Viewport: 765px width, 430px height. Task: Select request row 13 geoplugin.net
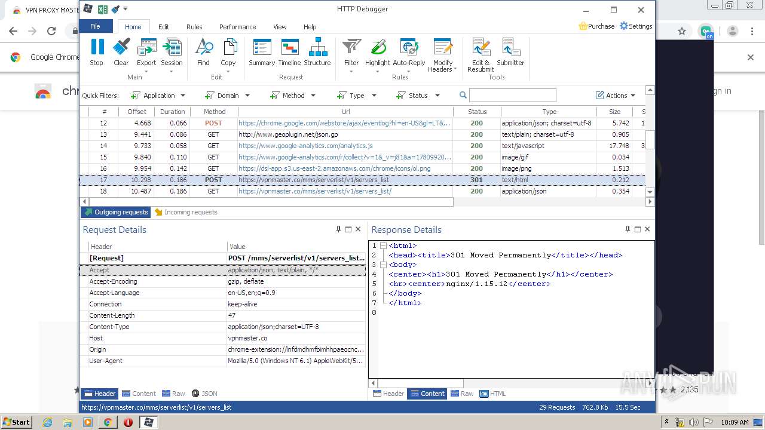(363, 134)
